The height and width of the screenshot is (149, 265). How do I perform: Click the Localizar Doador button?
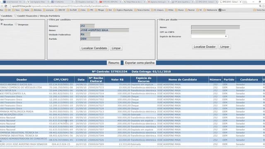point(205,47)
